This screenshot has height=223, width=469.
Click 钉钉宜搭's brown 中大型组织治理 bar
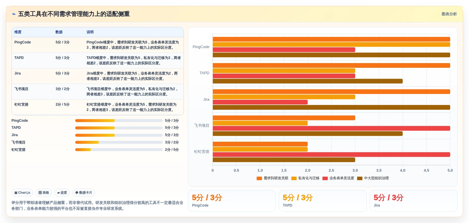[x=284, y=160]
